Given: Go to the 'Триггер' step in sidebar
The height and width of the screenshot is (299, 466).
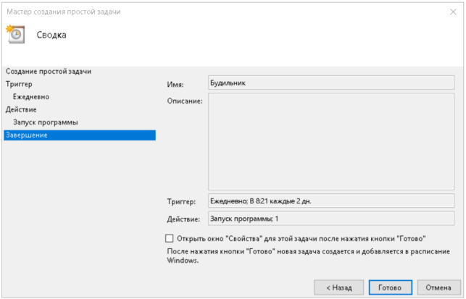Looking at the screenshot, I should 19,84.
